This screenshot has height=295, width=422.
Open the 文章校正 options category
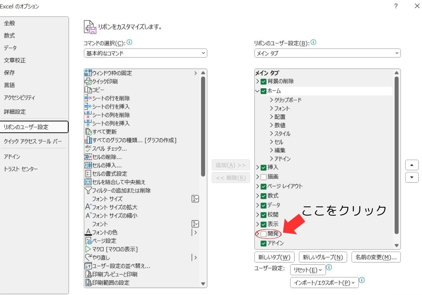(15, 60)
